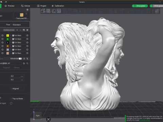The width and height of the screenshot is (163, 122).
Task: Expand the Print plate dropdown arrow
Action: [151, 6]
